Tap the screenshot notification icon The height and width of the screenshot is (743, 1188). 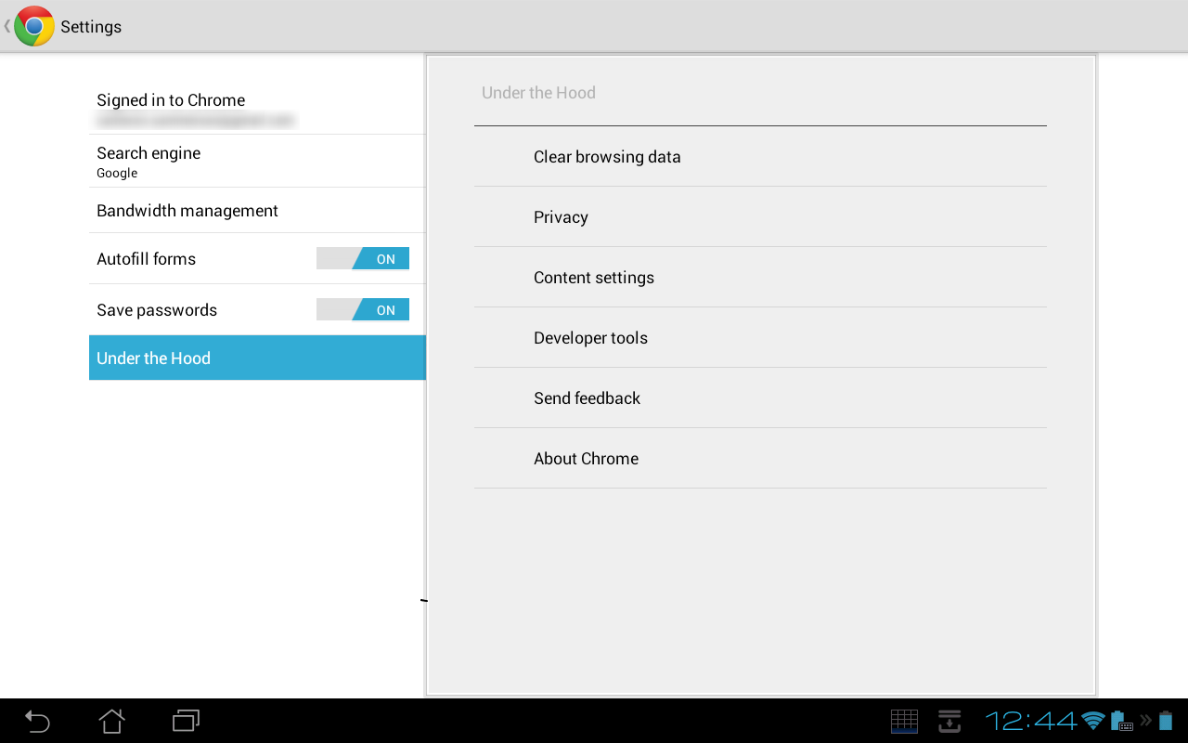point(949,721)
